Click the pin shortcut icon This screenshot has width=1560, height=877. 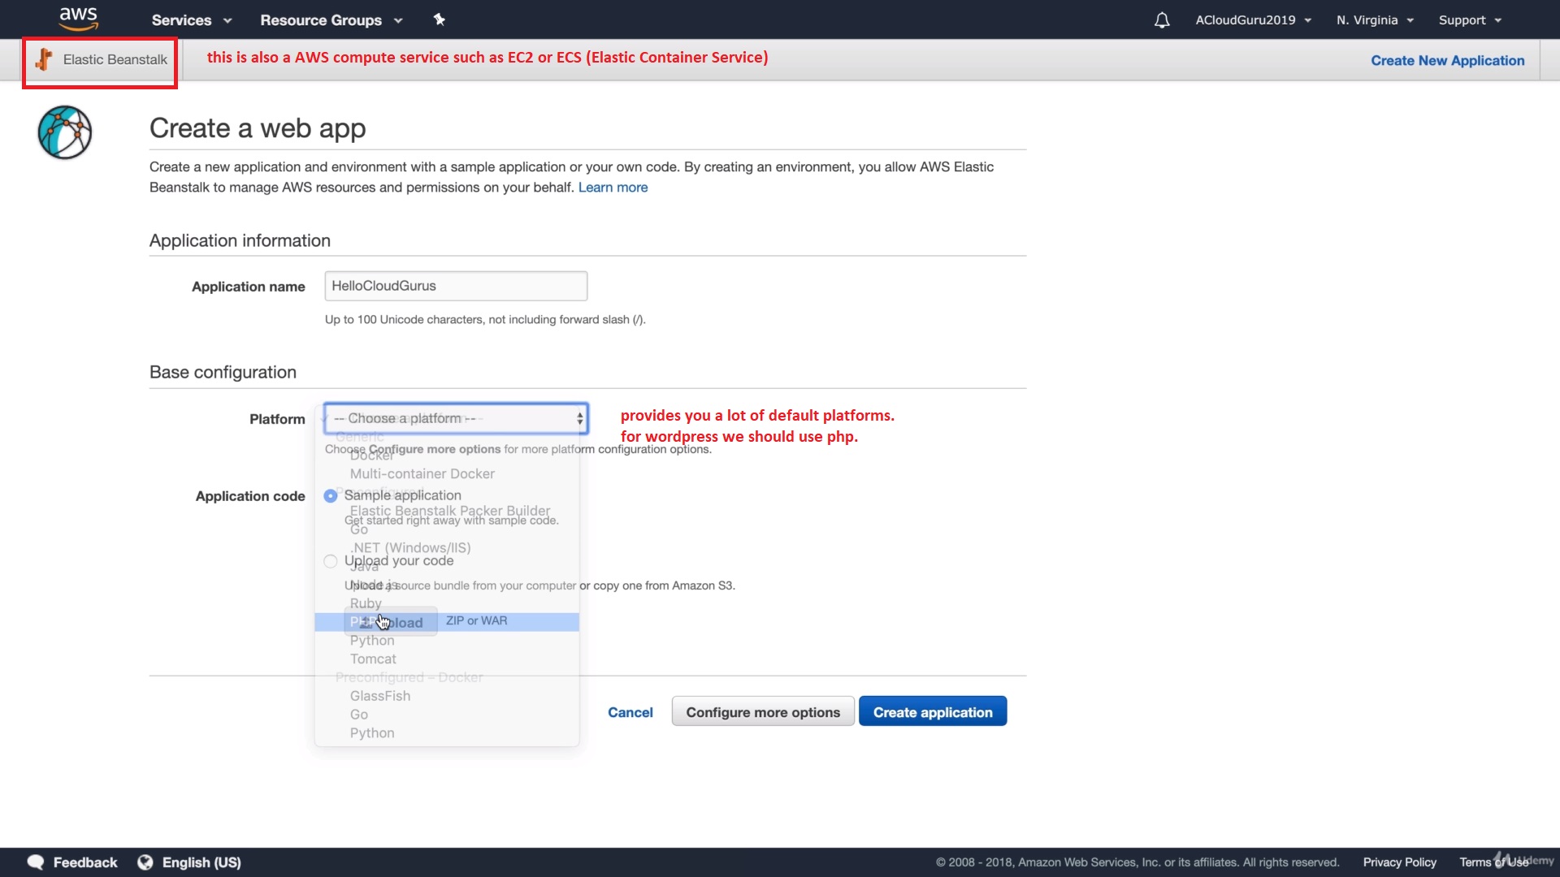[x=440, y=19]
